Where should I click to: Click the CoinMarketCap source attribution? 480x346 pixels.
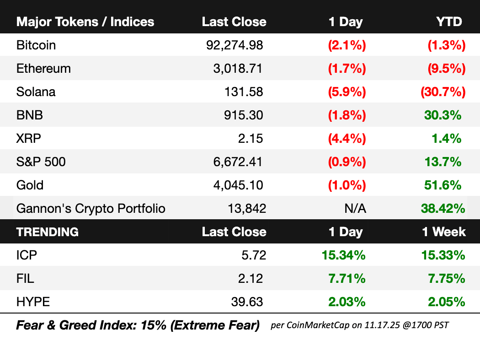point(359,326)
